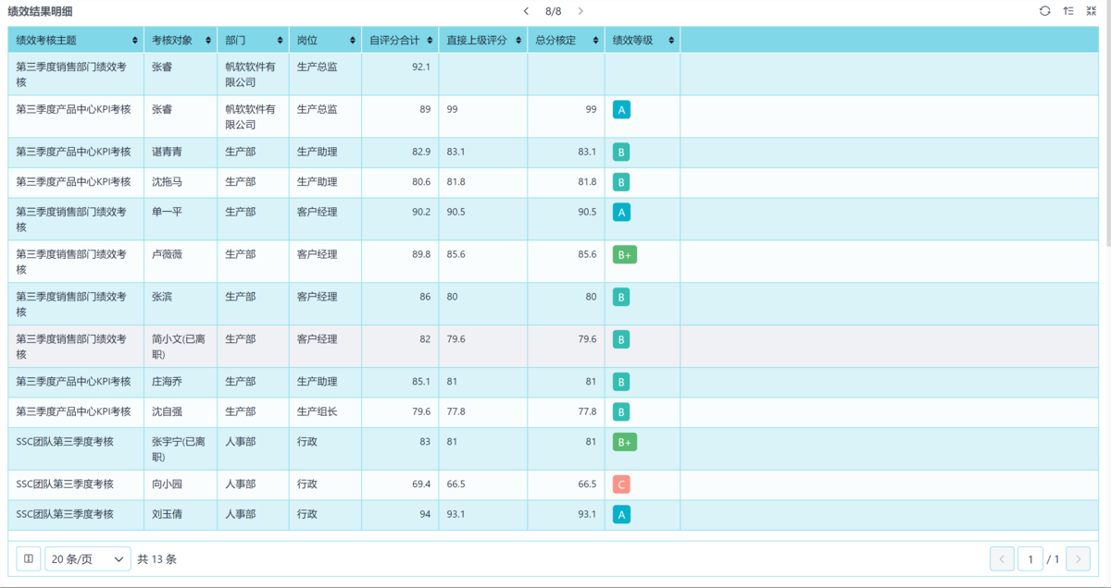Click SSC团队第三季度考核 theme in 刘玉倩 row
Image resolution: width=1111 pixels, height=588 pixels.
(x=65, y=514)
